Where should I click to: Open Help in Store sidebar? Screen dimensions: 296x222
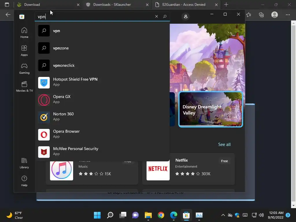click(24, 181)
